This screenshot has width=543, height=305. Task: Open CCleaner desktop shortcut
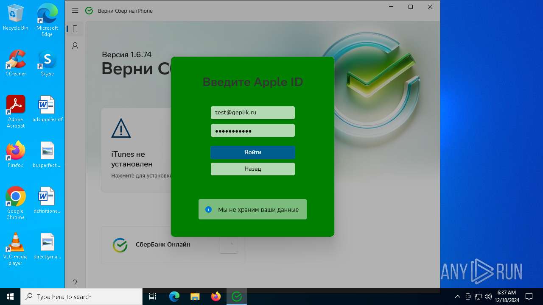tap(16, 63)
